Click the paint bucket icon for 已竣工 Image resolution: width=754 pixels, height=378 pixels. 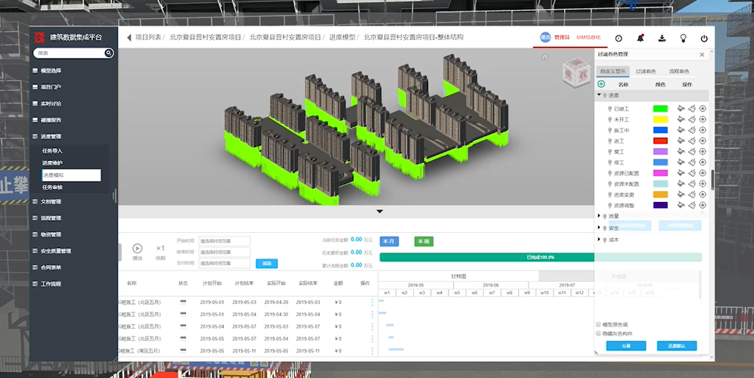coord(681,109)
